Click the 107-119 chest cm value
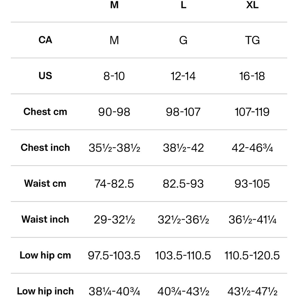The image size is (298, 298). click(252, 112)
